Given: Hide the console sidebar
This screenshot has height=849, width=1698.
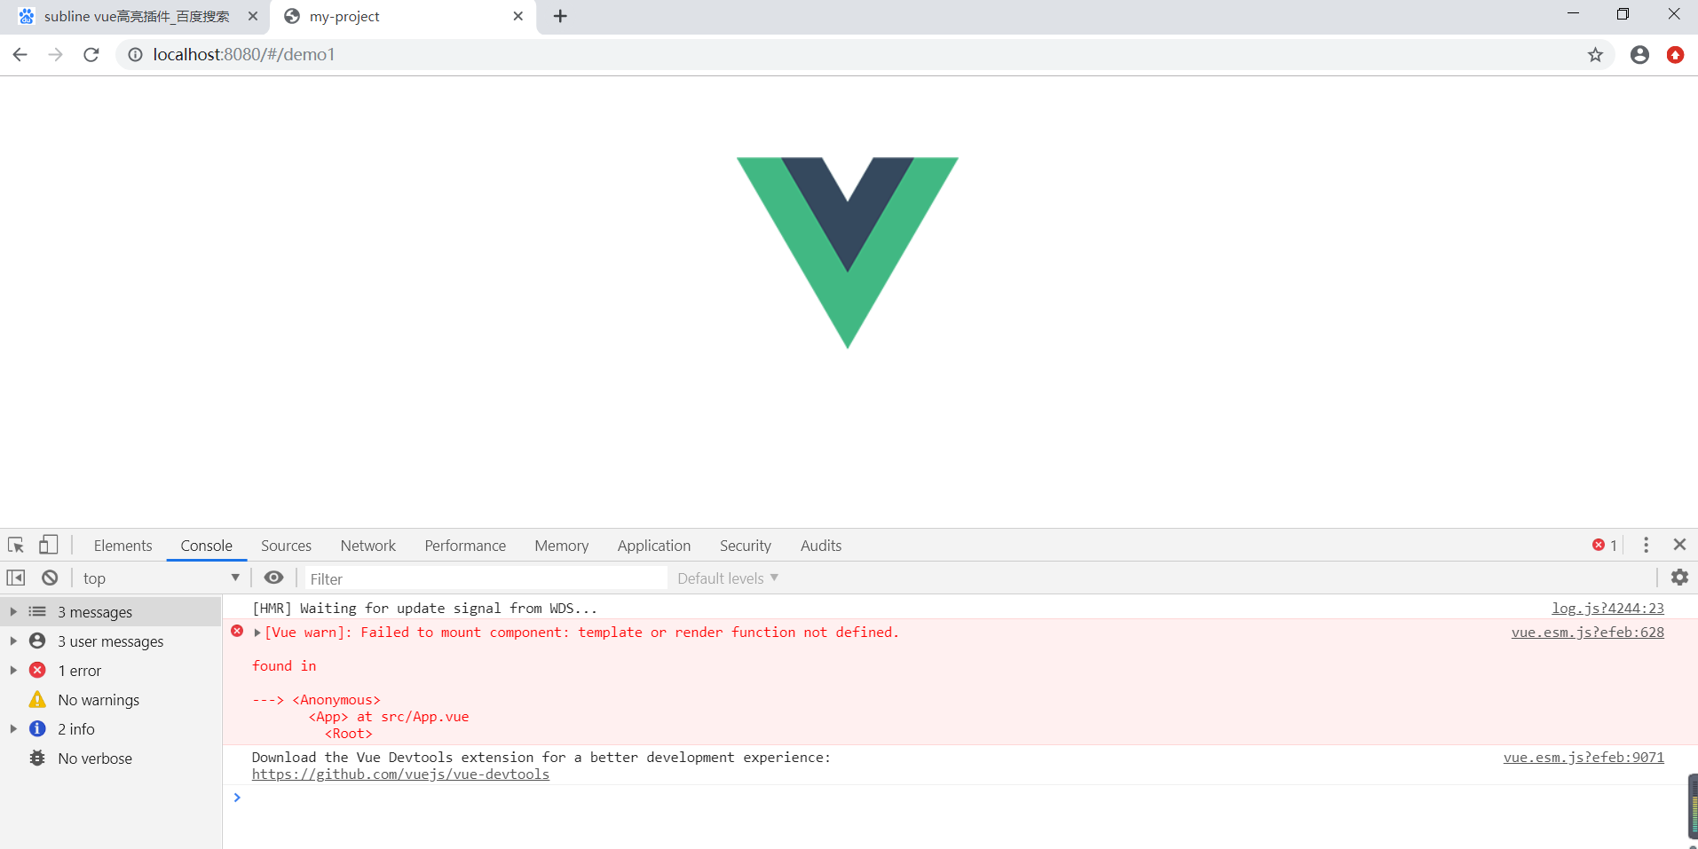Looking at the screenshot, I should [16, 578].
